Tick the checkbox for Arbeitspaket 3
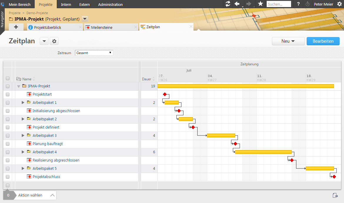 click(x=8, y=136)
